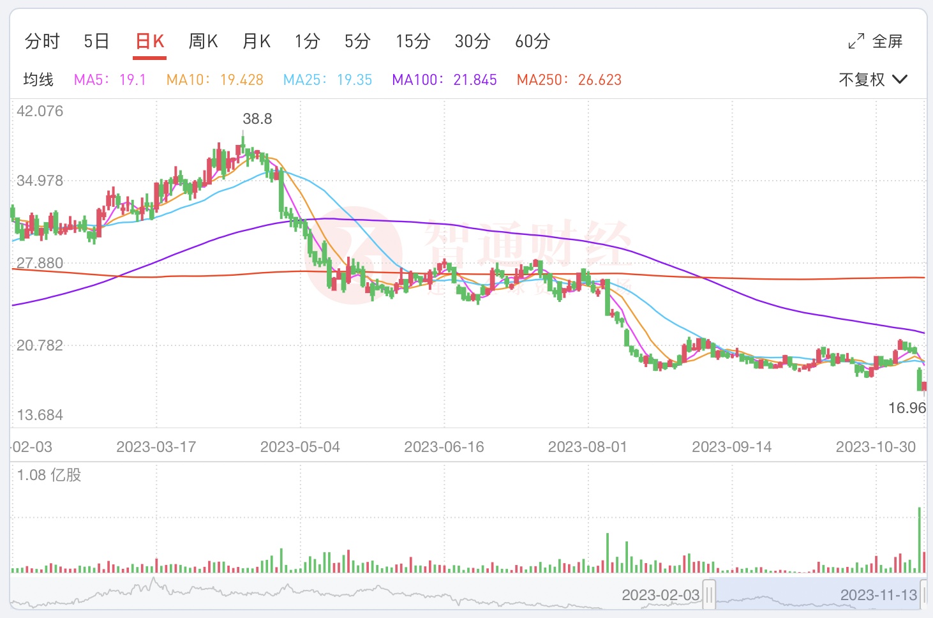Choose the 5分 interval tab
Image resolution: width=933 pixels, height=618 pixels.
click(x=357, y=41)
